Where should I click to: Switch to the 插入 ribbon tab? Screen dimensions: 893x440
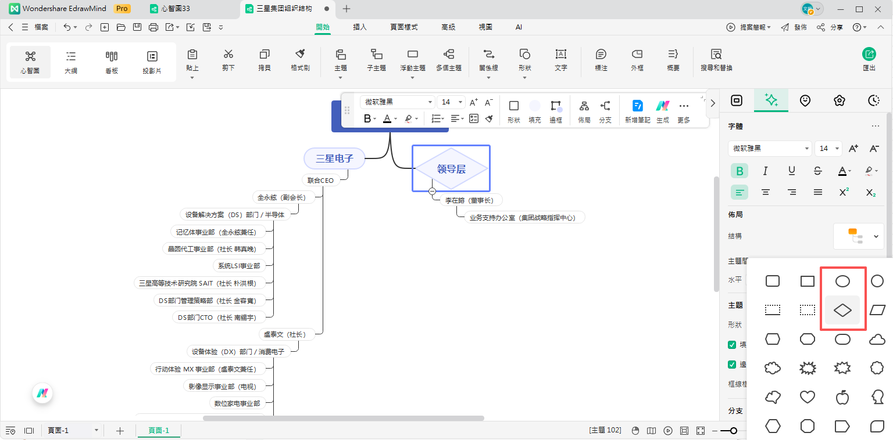pos(359,27)
